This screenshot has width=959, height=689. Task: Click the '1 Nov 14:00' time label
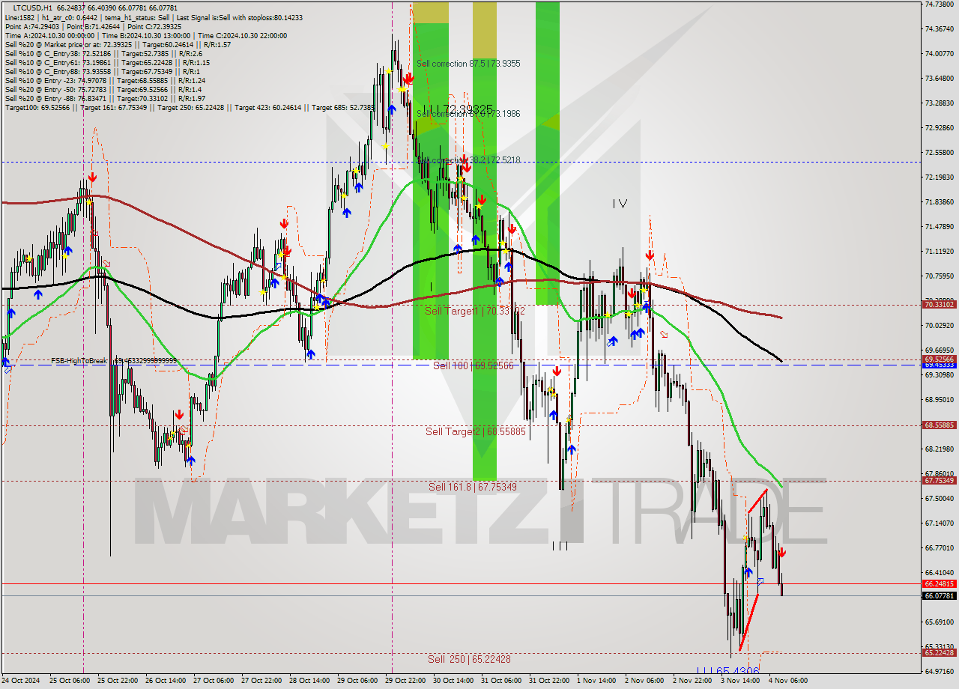point(596,680)
